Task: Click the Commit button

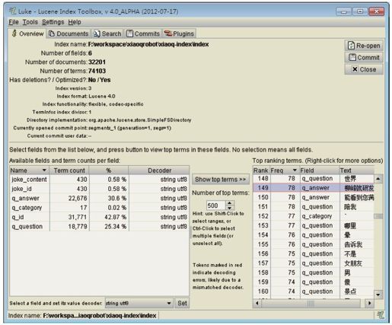Action: [364, 58]
